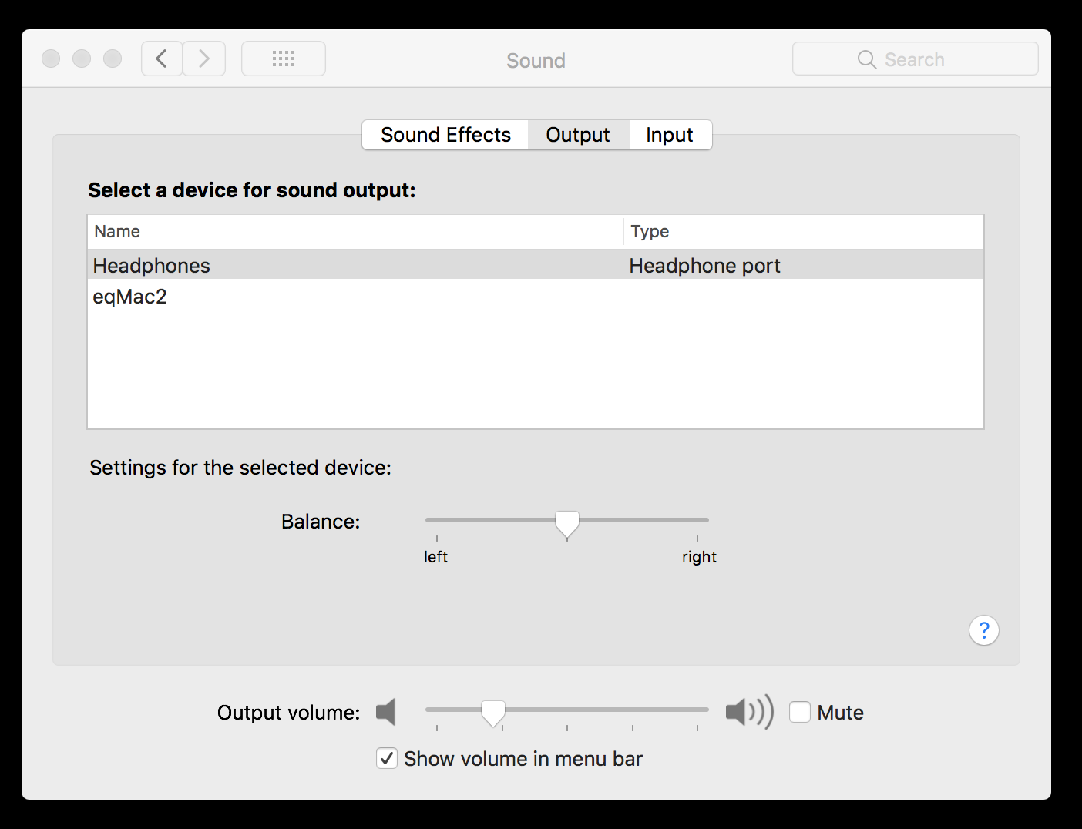This screenshot has width=1082, height=829.
Task: Click the red close window button
Action: 51,59
